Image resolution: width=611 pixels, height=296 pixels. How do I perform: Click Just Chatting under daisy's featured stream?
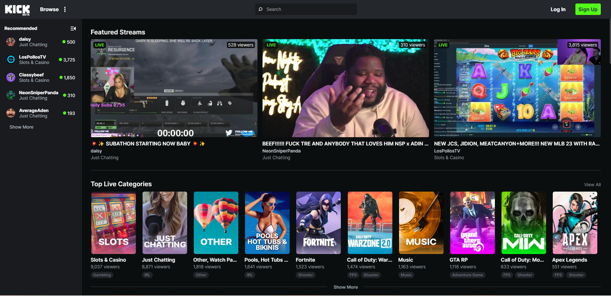pyautogui.click(x=104, y=158)
